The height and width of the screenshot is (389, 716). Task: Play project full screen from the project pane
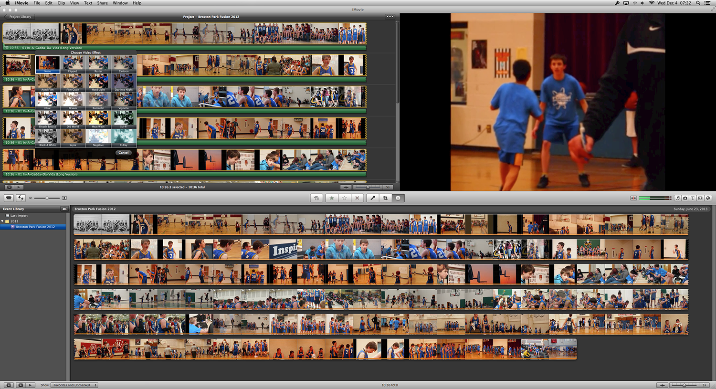coord(9,187)
